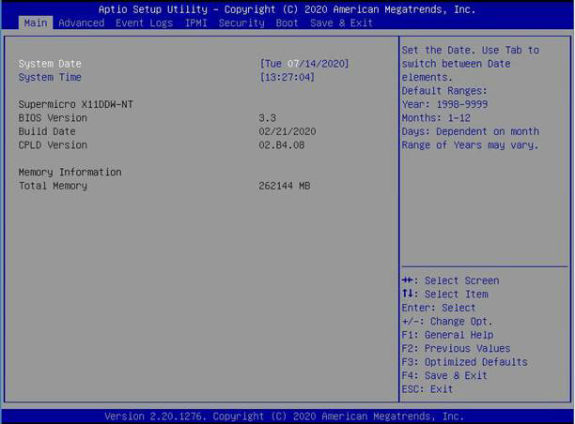
Task: Switch to the Advanced tab
Action: click(x=81, y=23)
